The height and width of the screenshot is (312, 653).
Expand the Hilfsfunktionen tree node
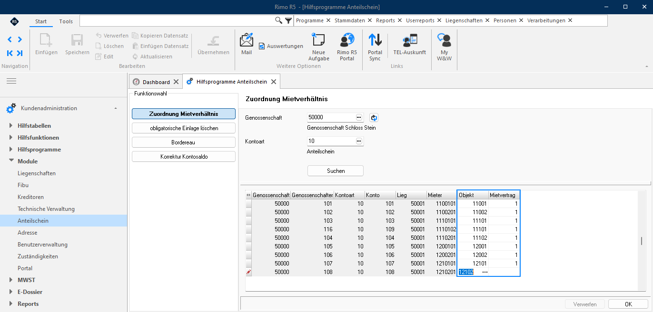tap(11, 138)
